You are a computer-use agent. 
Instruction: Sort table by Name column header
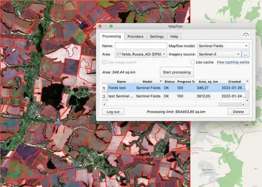click(x=121, y=82)
